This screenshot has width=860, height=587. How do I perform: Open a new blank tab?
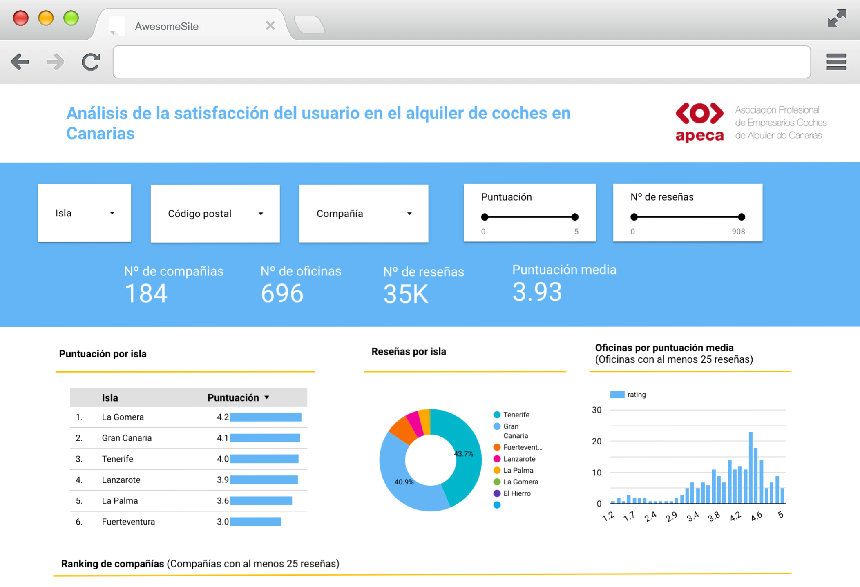pyautogui.click(x=309, y=25)
